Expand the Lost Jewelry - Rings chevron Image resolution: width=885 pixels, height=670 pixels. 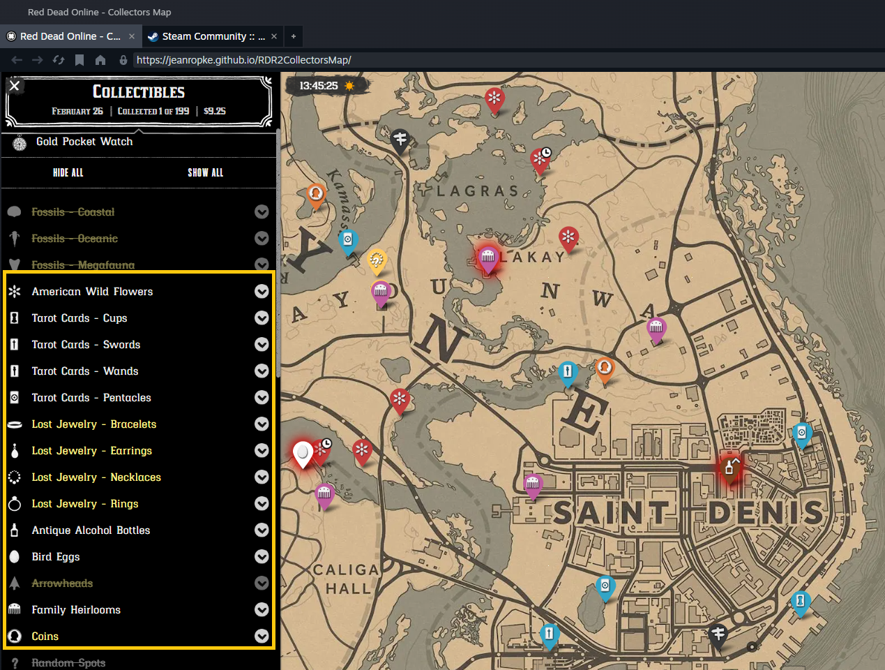tap(262, 504)
